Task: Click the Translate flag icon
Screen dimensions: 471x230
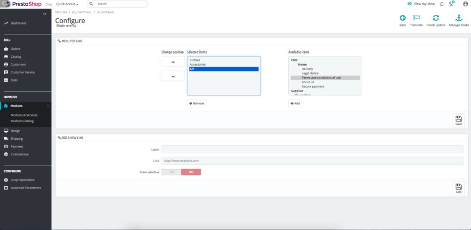Action: (416, 18)
